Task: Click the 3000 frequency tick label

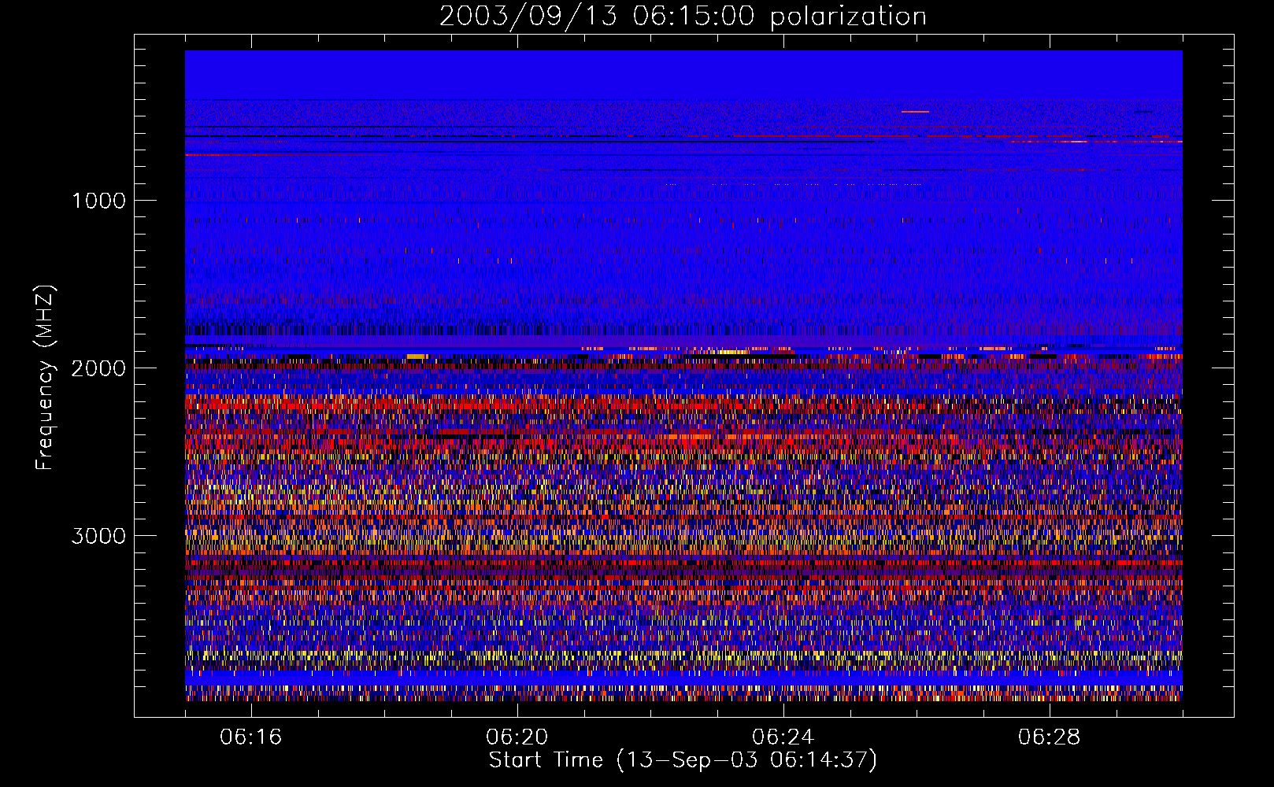Action: (98, 536)
